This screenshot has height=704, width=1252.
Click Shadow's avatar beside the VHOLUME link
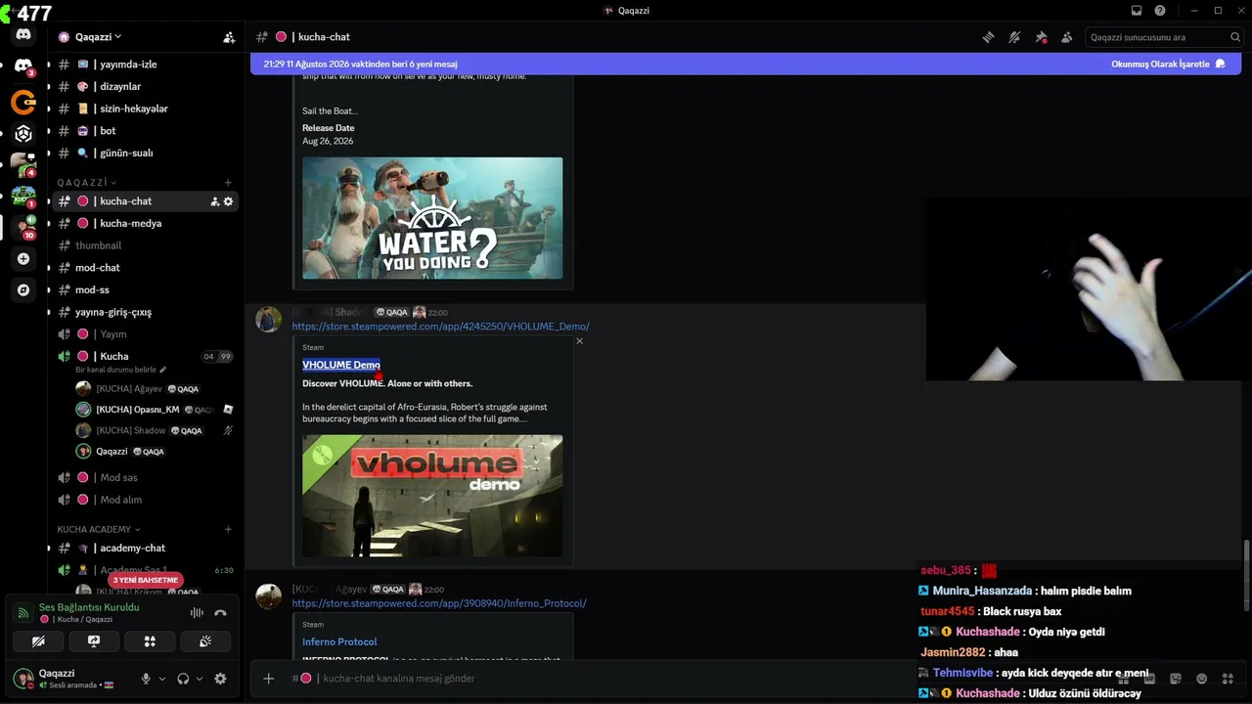click(x=268, y=320)
